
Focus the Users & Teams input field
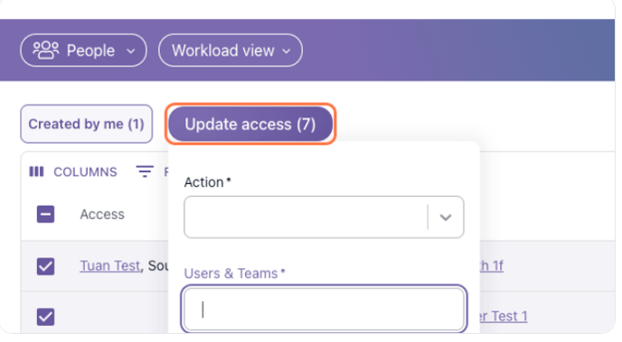coord(324,309)
